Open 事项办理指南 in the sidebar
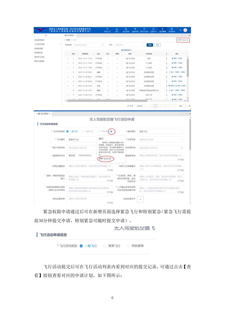 39,61
